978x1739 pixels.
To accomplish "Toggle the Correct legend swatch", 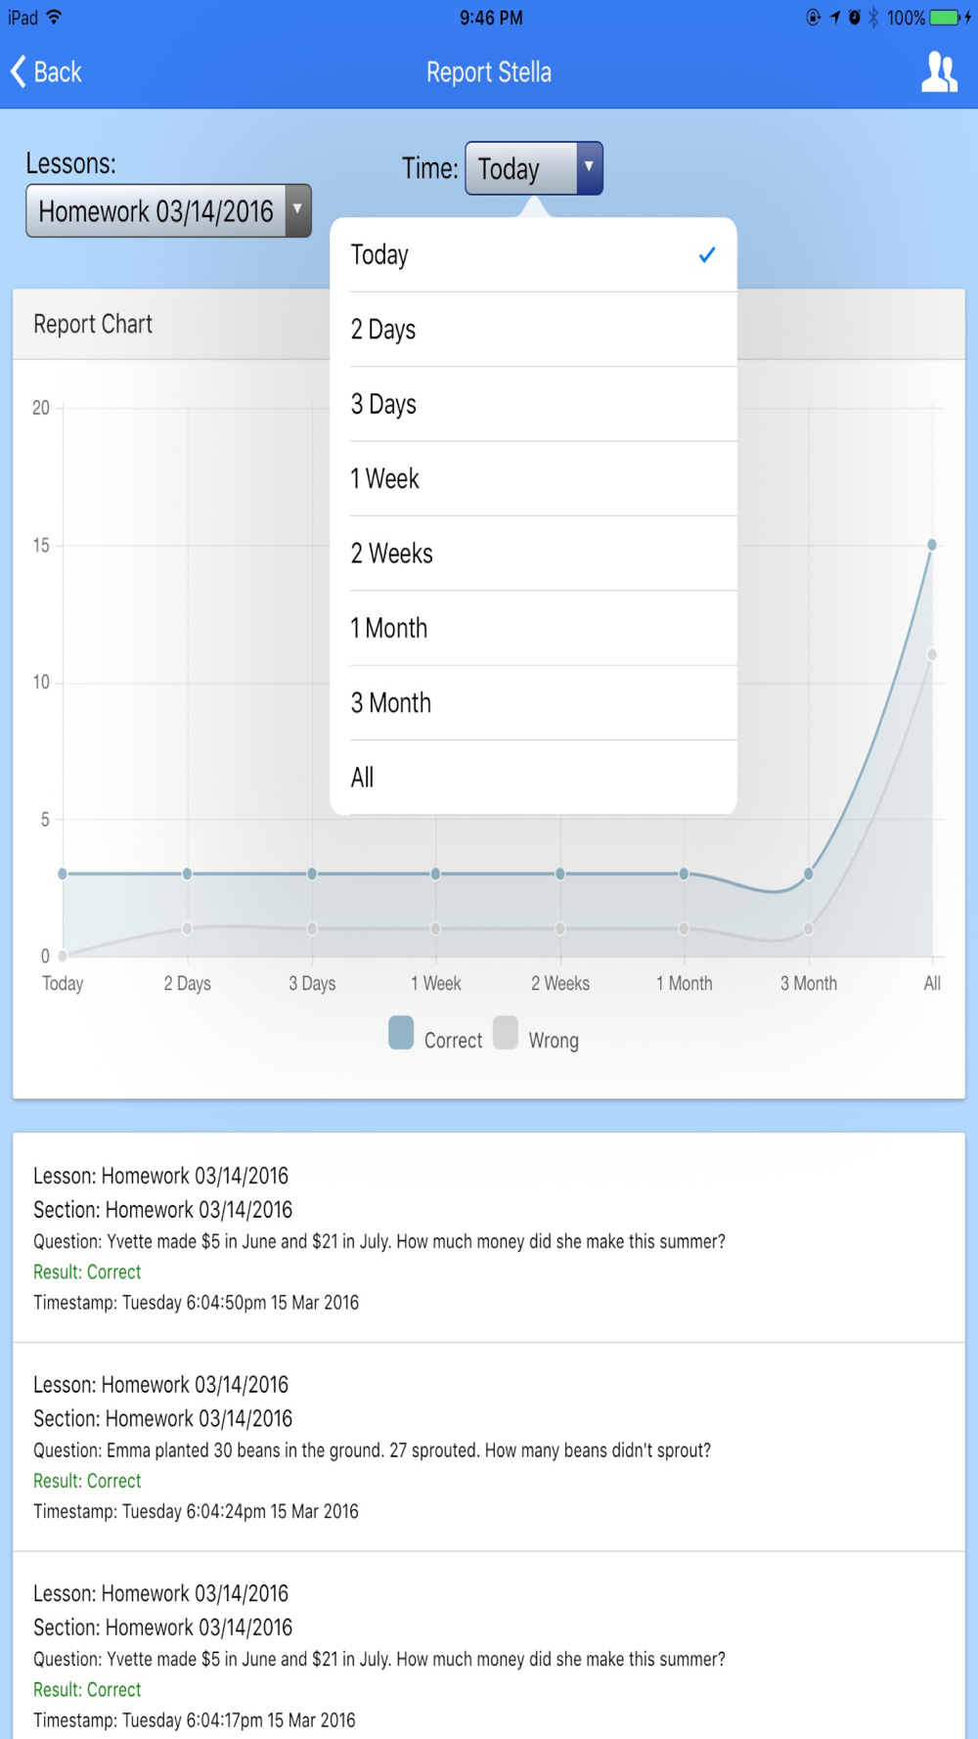I will click(401, 1033).
